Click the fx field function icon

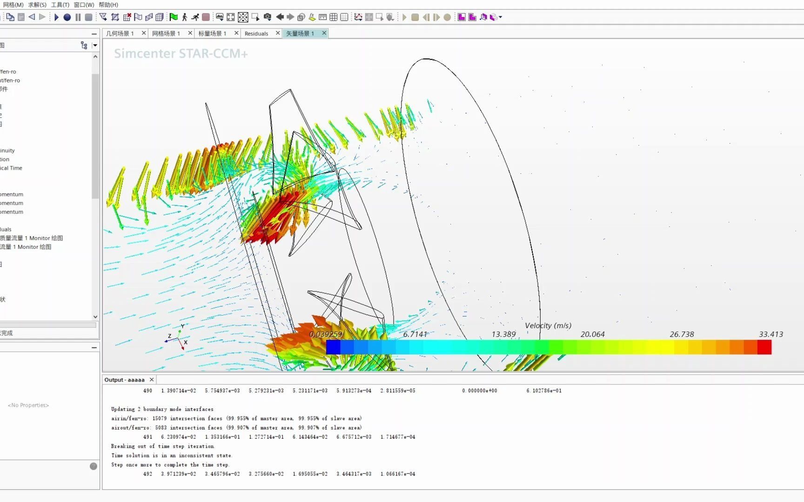tap(312, 17)
